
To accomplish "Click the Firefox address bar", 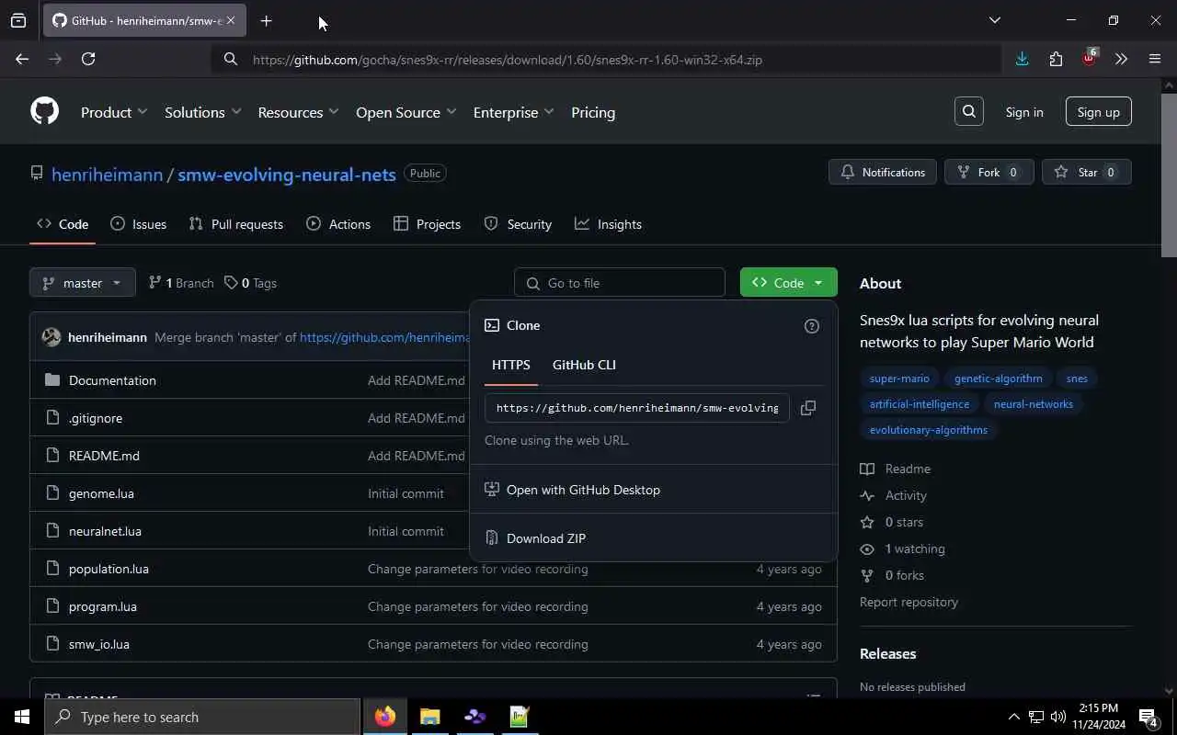I will [x=607, y=60].
